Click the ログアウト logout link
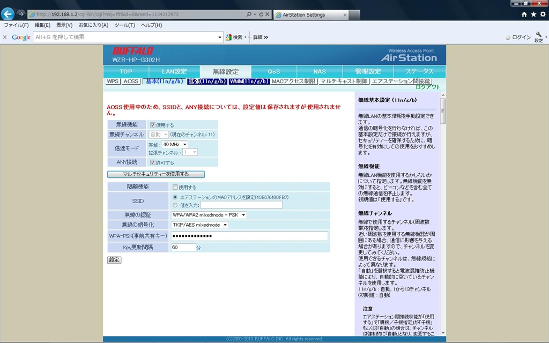Screen dimensions: 549x343 [427, 87]
